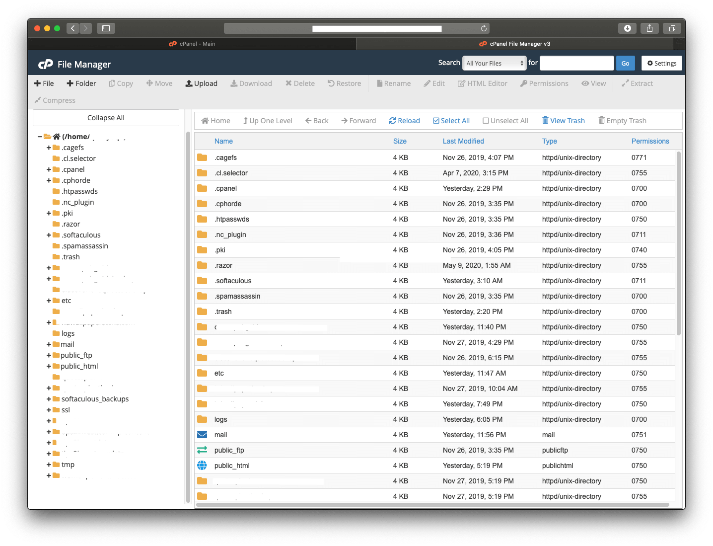Create a new Folder from toolbar
Image resolution: width=713 pixels, height=546 pixels.
[x=81, y=83]
